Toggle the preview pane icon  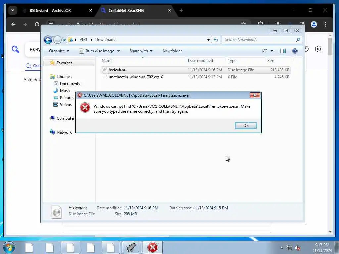283,51
